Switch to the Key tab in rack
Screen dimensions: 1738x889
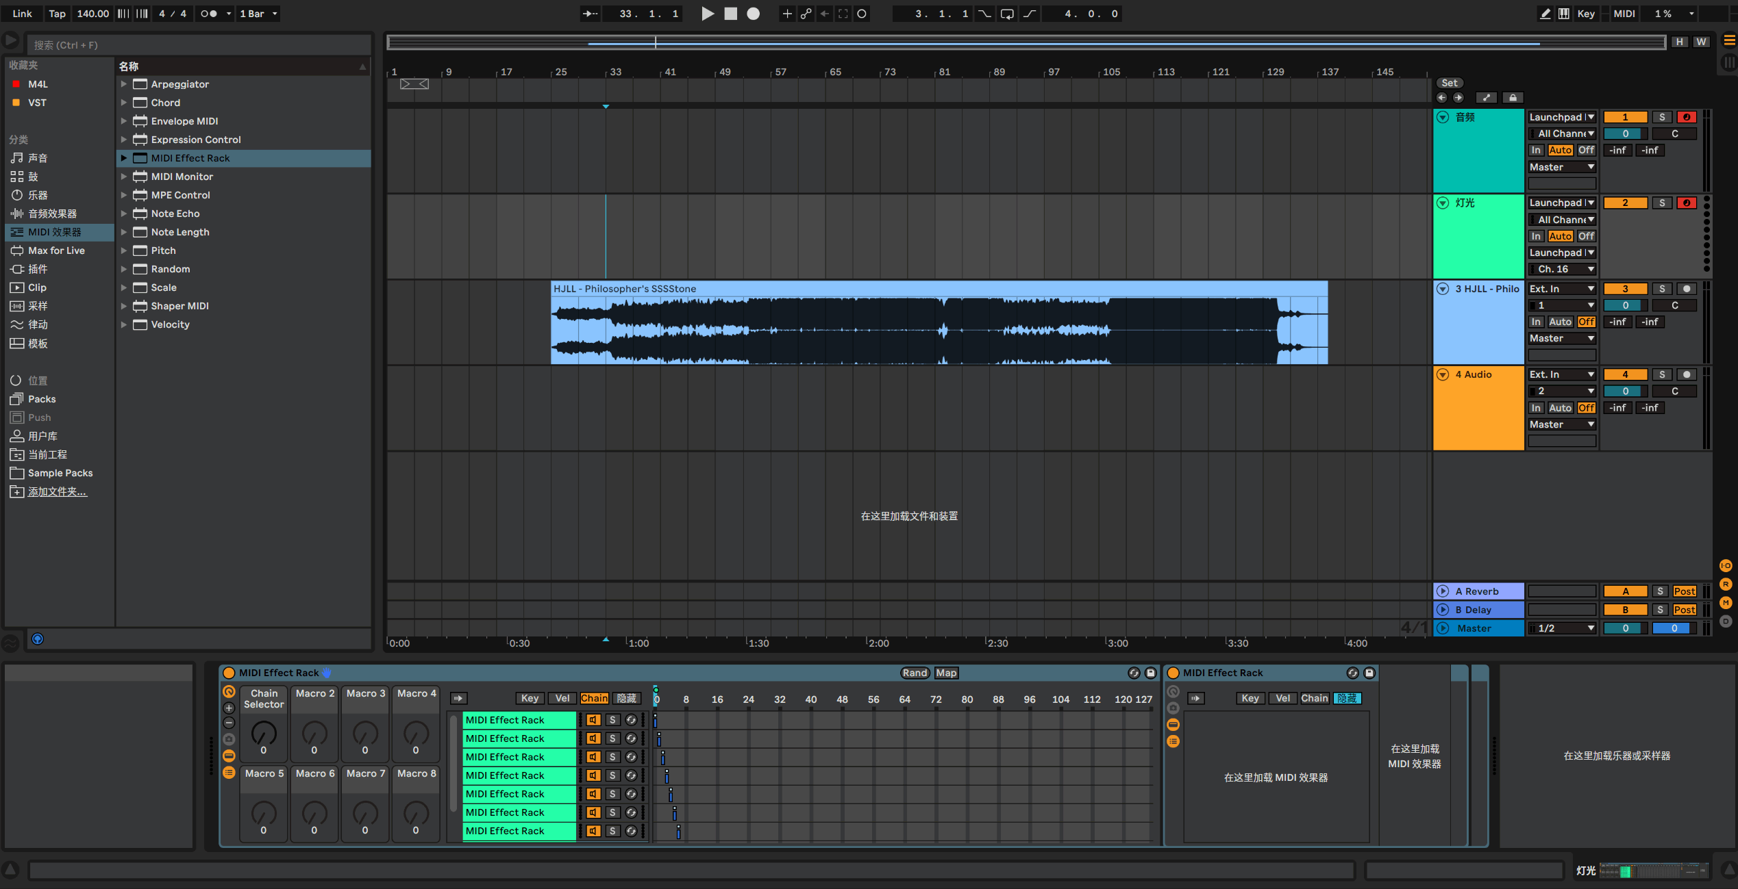530,699
